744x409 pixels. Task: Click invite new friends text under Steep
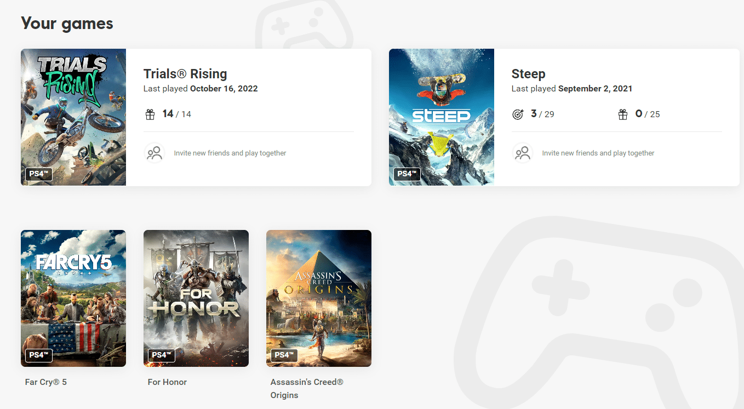tap(598, 153)
